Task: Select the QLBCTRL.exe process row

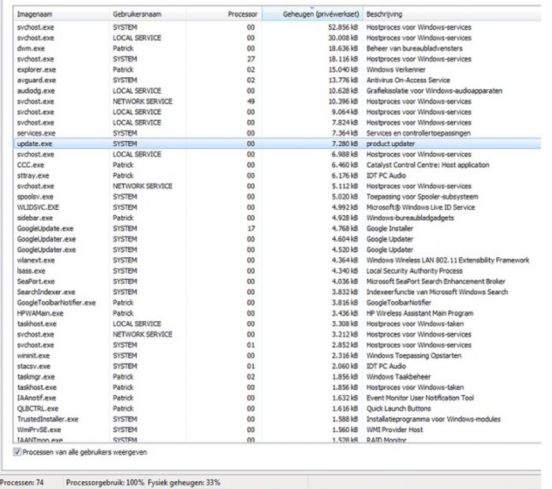Action: [x=277, y=409]
